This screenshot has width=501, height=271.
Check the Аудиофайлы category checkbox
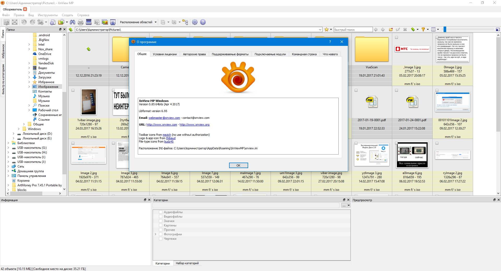[161, 212]
